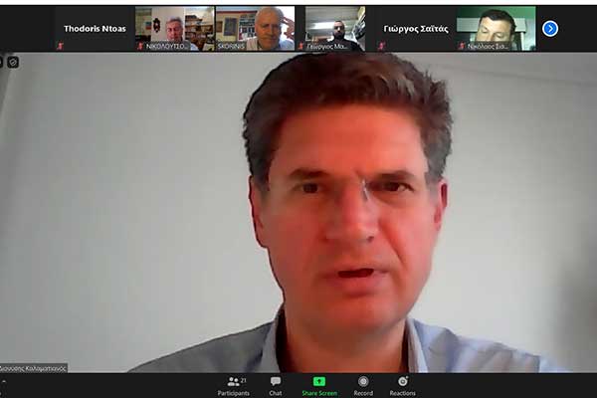The height and width of the screenshot is (398, 597).
Task: Click the ΝΙΚΟΛΟΥΤΣΟ video thumbnail
Action: tap(175, 27)
